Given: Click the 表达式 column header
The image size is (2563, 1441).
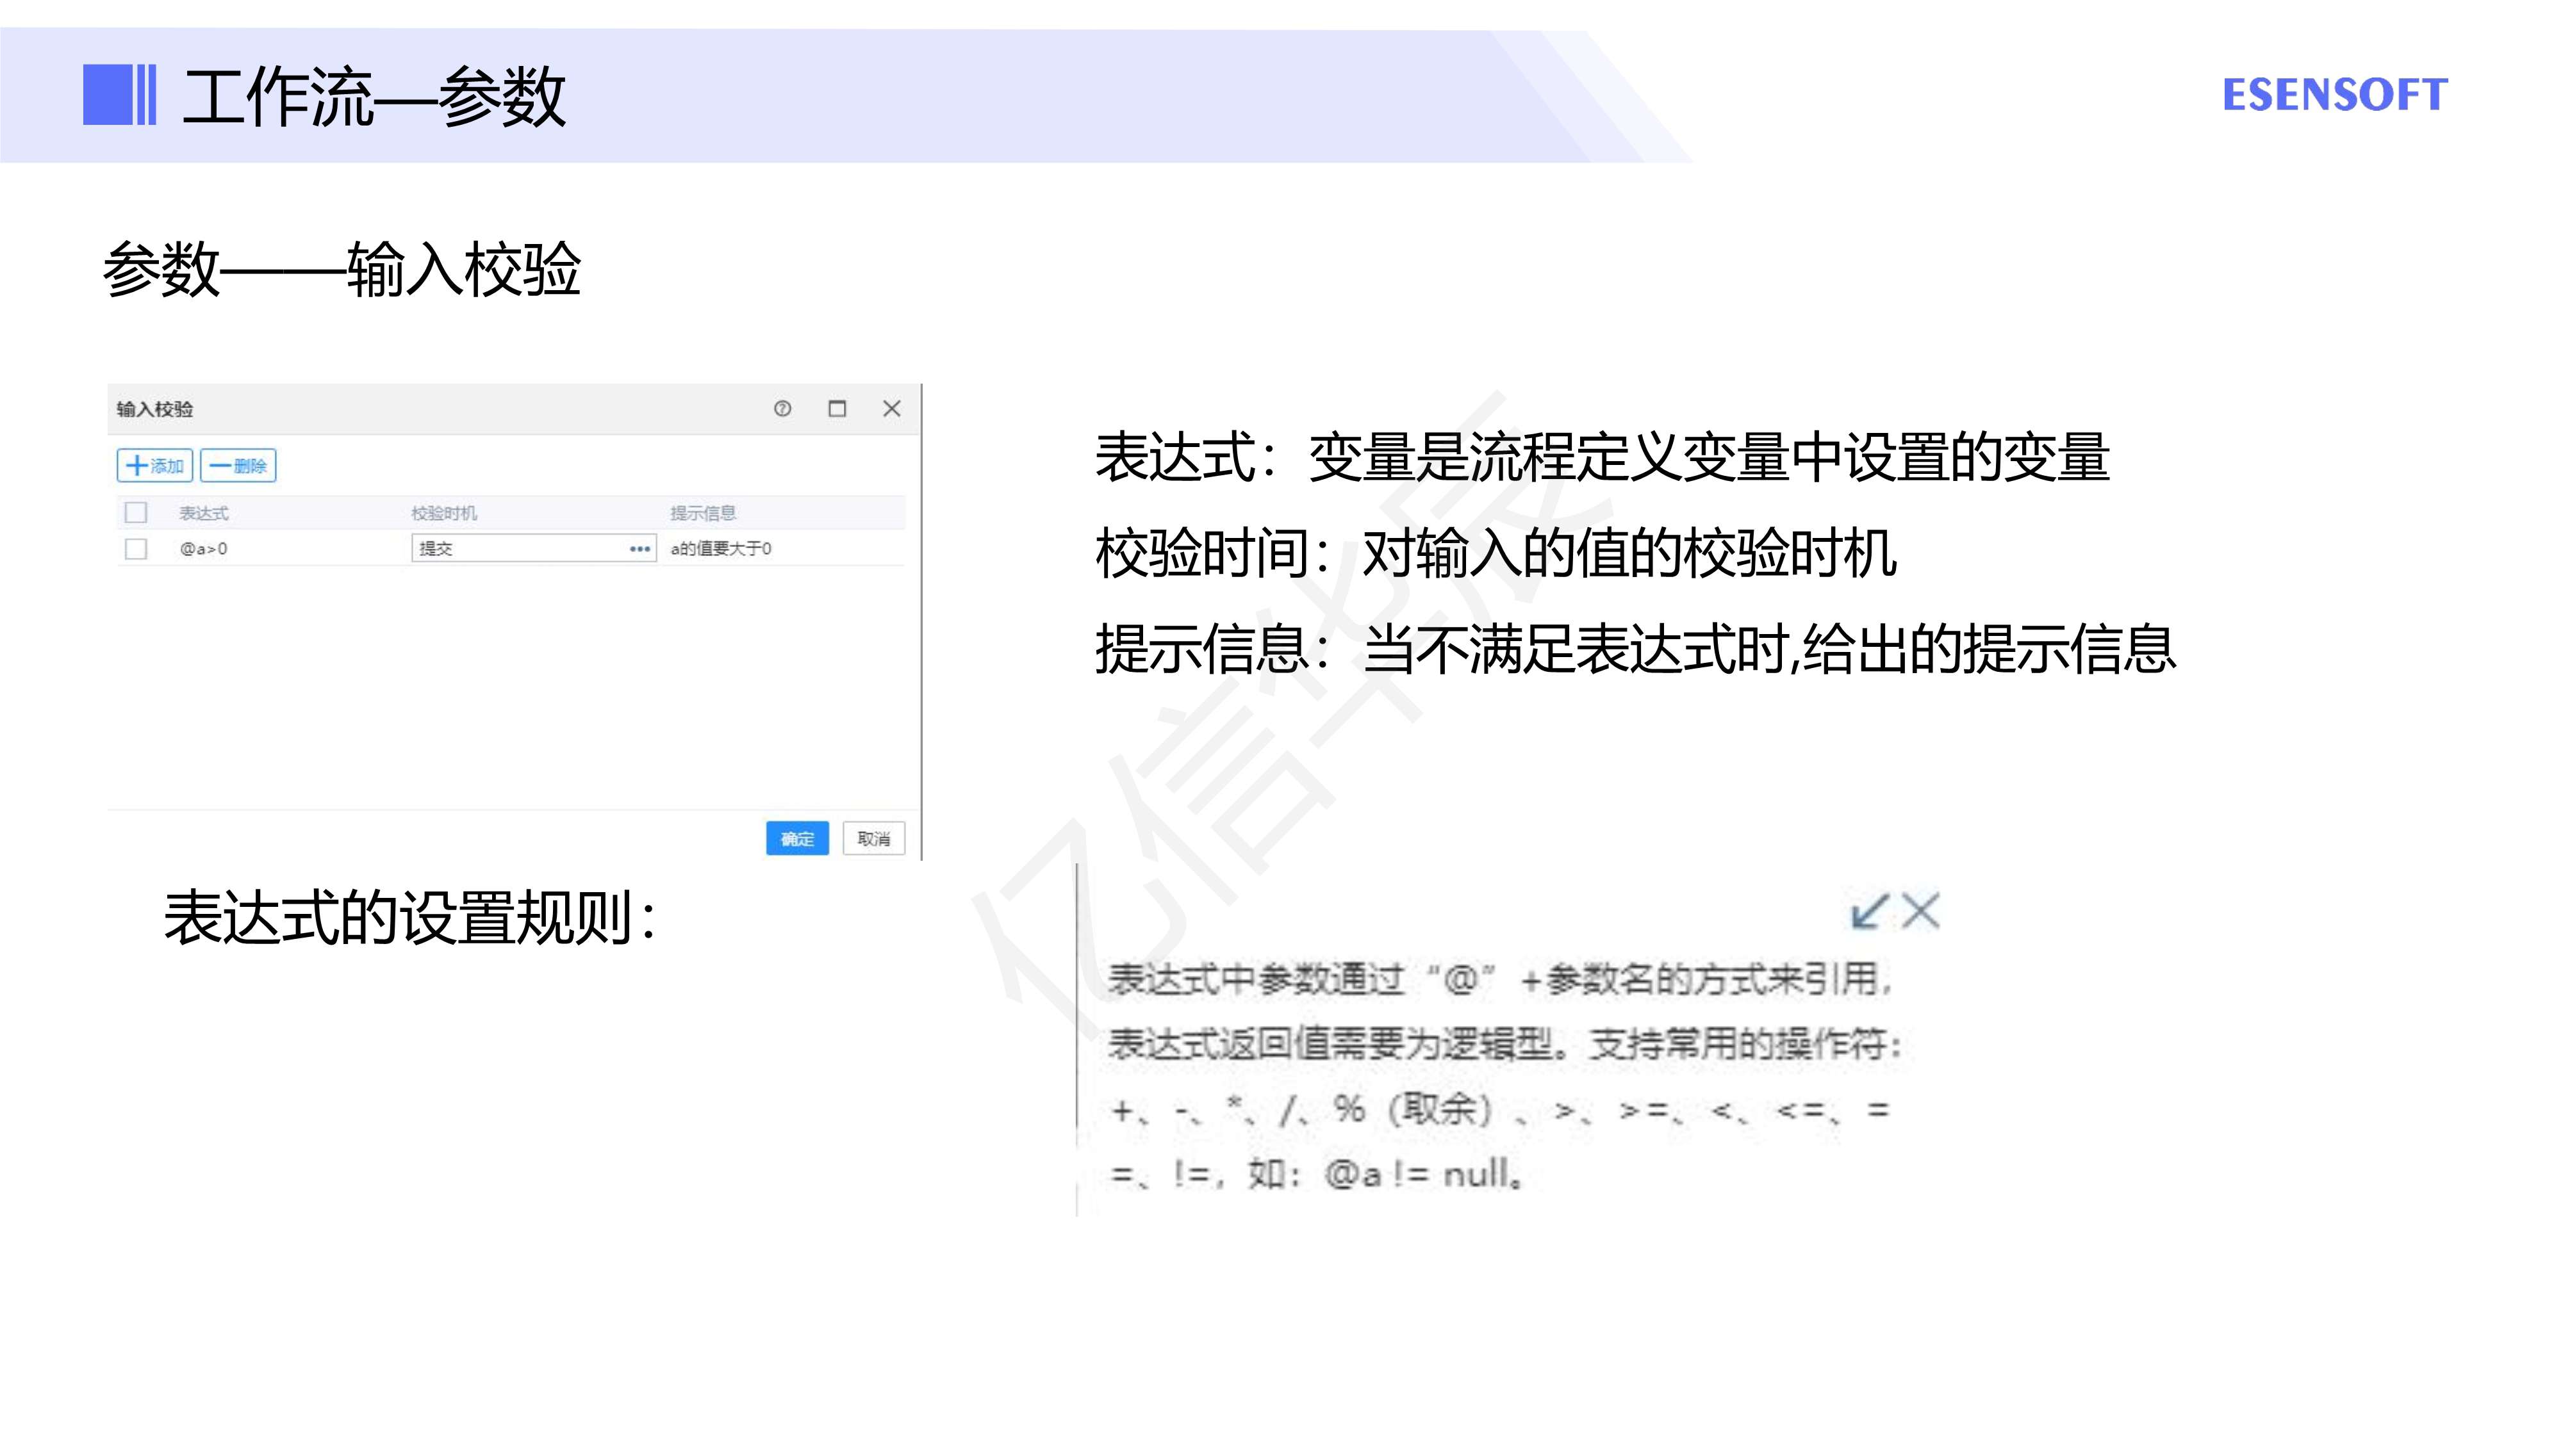Looking at the screenshot, I should 204,513.
